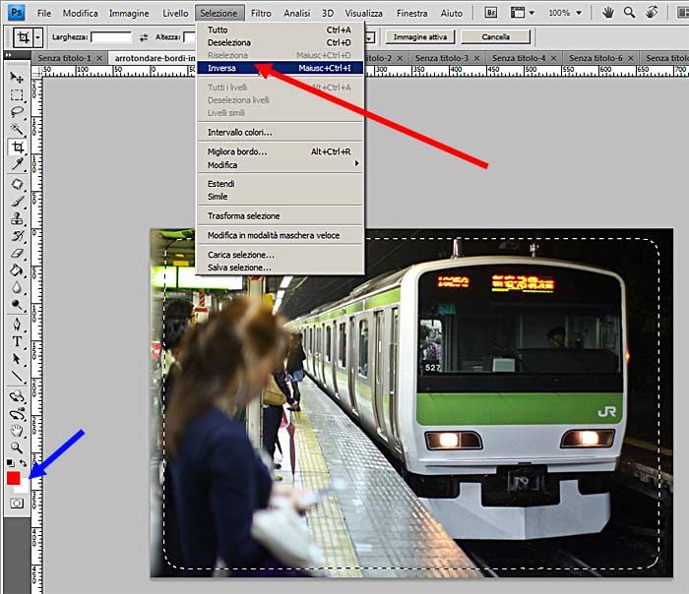Select the Crop tool in toolbox

[17, 147]
